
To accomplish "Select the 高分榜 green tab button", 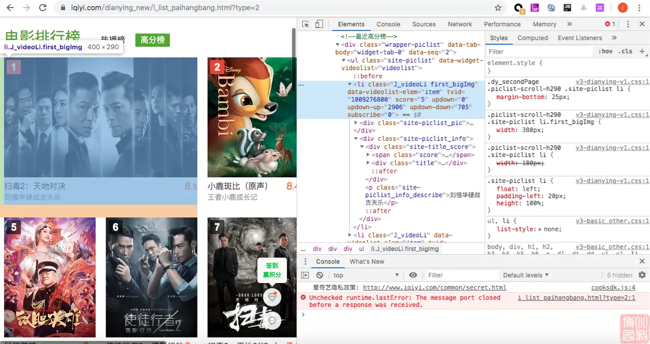I will [153, 40].
